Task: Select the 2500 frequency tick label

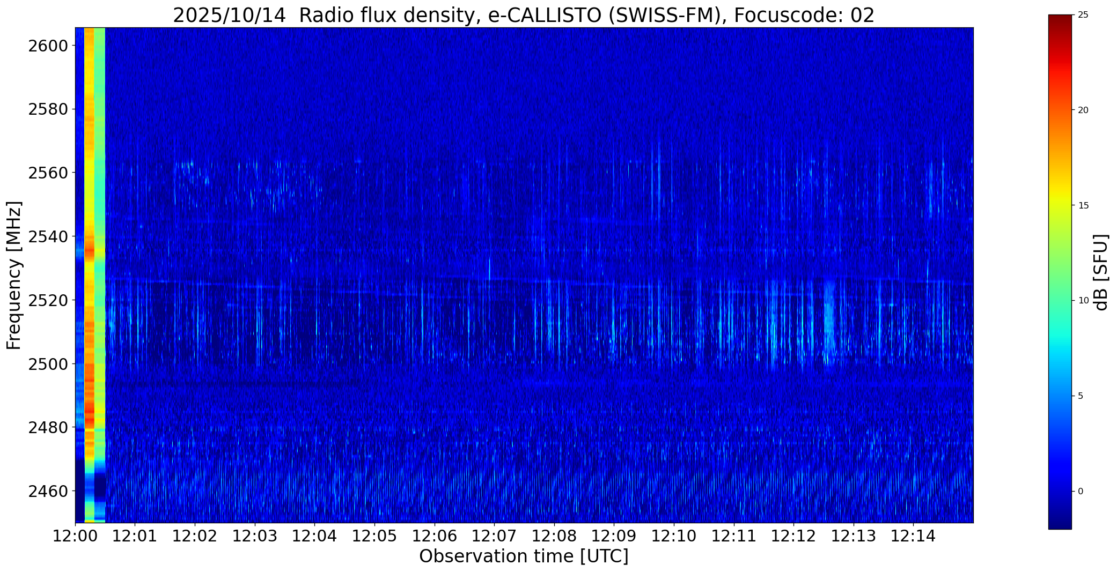Action: pos(48,364)
